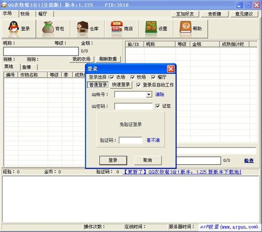Viewport: 262px width, 232px height.
Task: Focus the QQ密码 password field
Action: tap(134, 106)
